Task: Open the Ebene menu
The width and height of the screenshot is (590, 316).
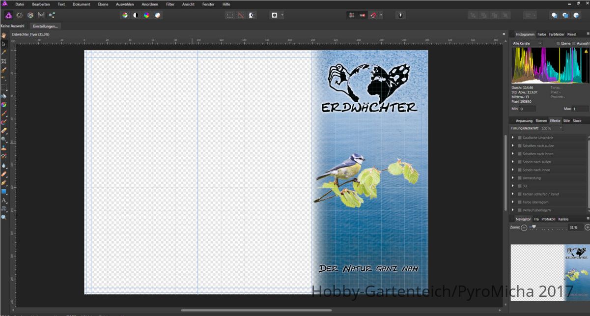Action: (x=103, y=4)
